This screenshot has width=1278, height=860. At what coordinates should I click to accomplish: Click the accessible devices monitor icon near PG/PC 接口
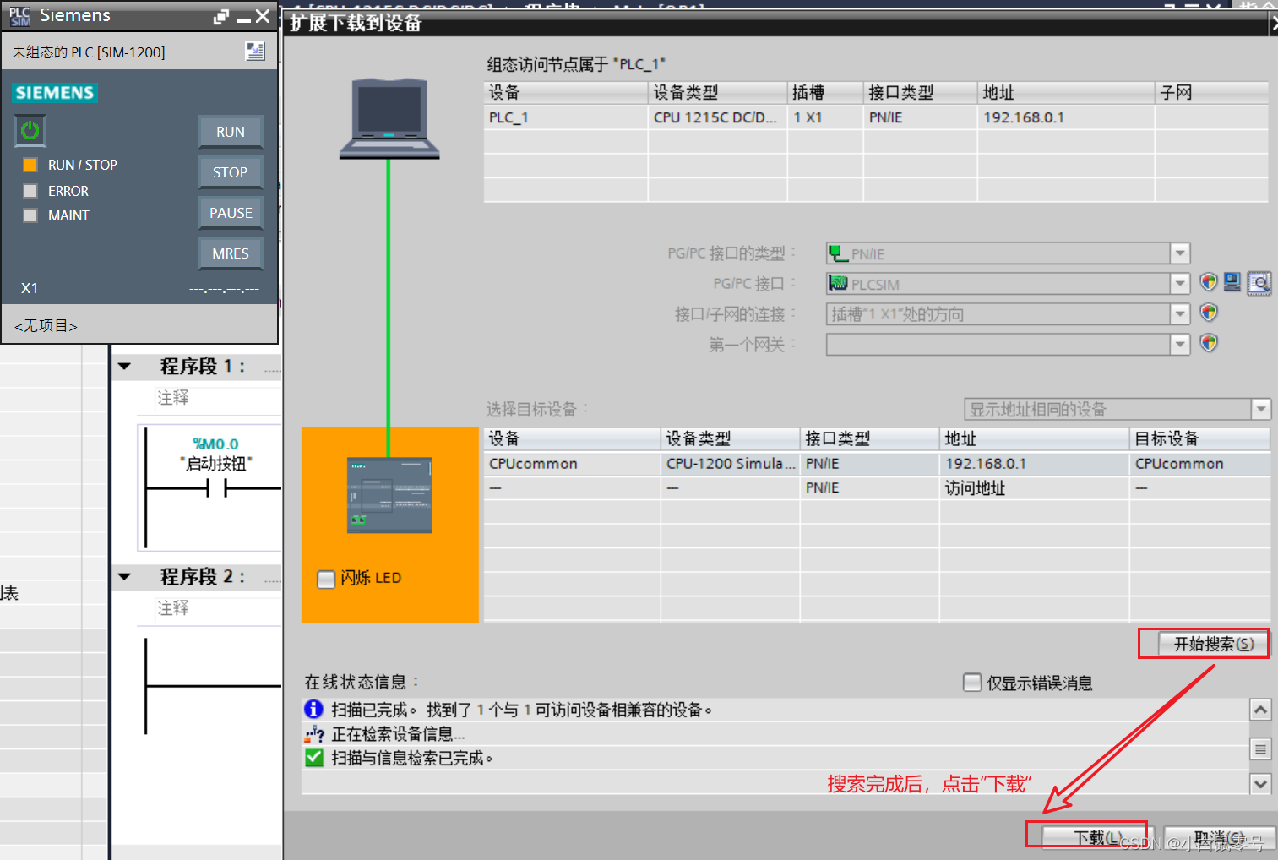coord(1232,282)
